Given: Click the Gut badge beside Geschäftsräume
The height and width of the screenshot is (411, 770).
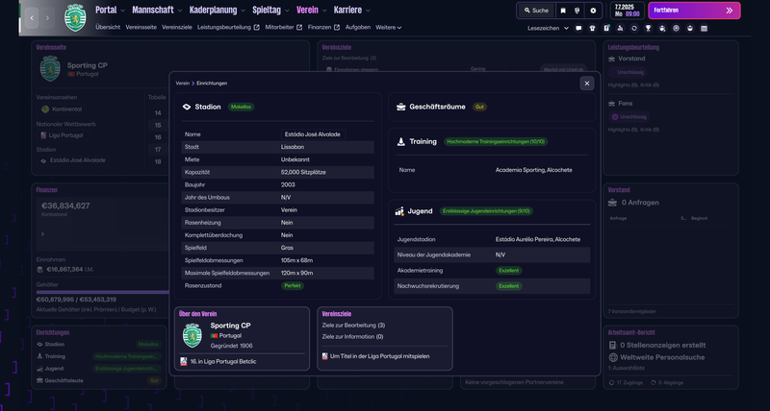Looking at the screenshot, I should (479, 107).
